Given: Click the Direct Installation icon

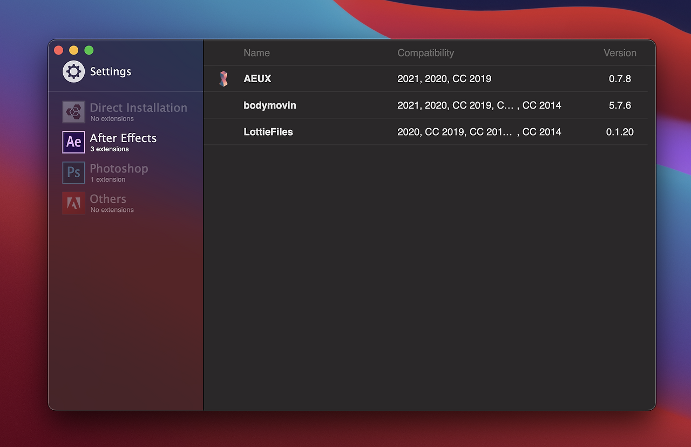Looking at the screenshot, I should pyautogui.click(x=73, y=112).
